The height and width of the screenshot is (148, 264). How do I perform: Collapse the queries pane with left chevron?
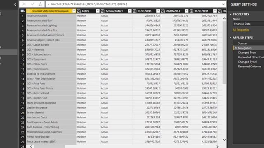[x=15, y=5]
